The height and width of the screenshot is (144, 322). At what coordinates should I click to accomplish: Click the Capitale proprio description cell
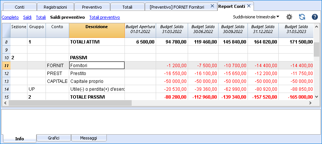tap(97, 81)
